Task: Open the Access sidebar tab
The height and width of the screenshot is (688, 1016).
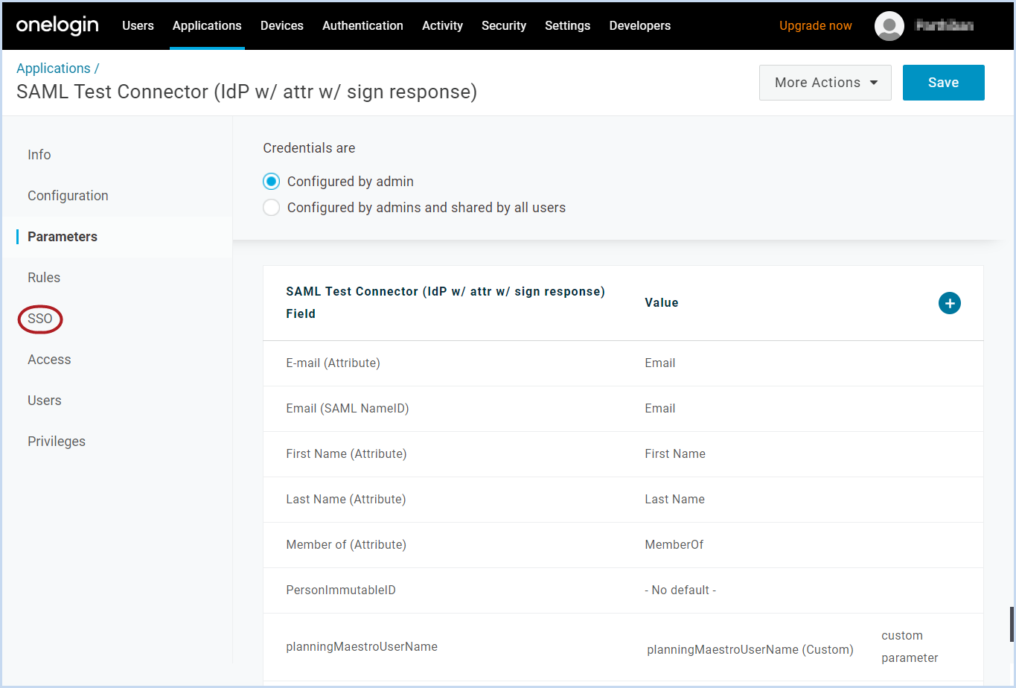Action: [x=49, y=360]
